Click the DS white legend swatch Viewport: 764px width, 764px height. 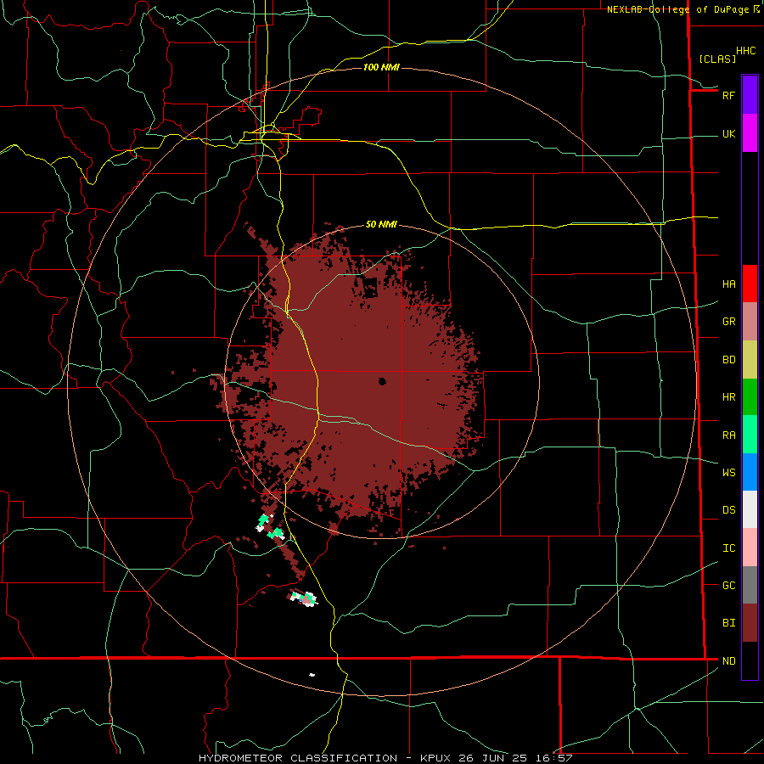[750, 509]
